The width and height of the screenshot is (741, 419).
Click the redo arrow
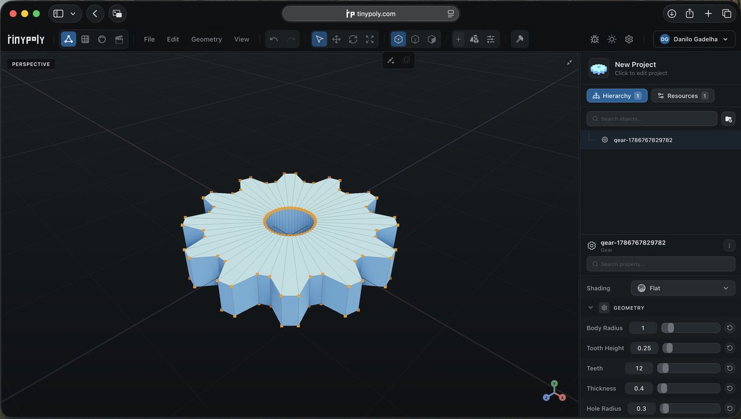click(291, 39)
